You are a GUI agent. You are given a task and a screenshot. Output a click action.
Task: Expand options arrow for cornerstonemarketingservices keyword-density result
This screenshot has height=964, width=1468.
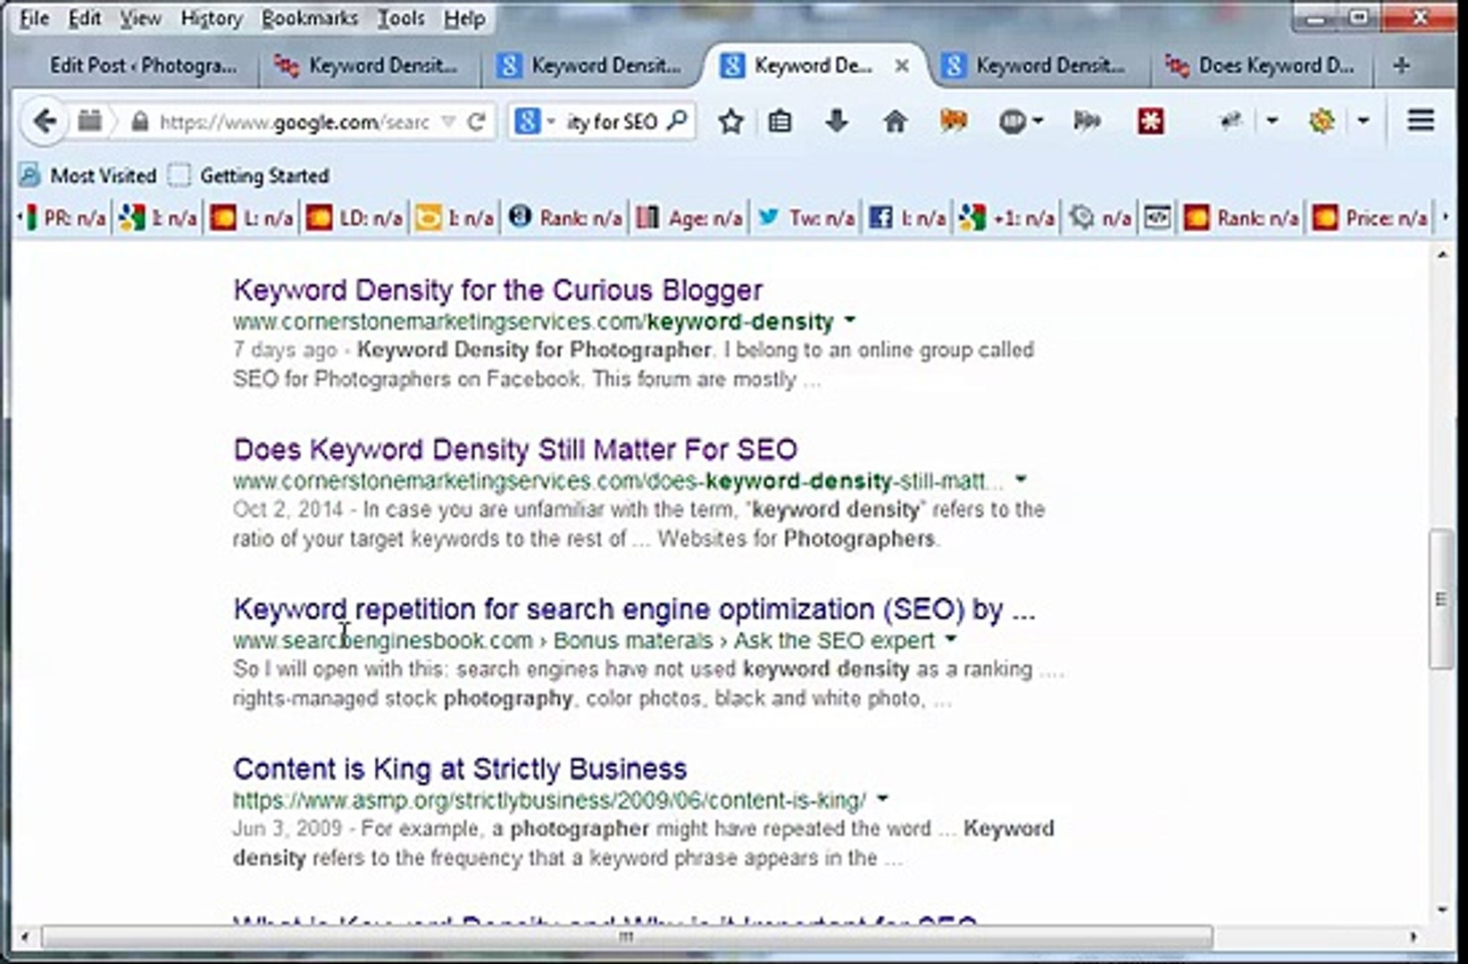tap(850, 320)
